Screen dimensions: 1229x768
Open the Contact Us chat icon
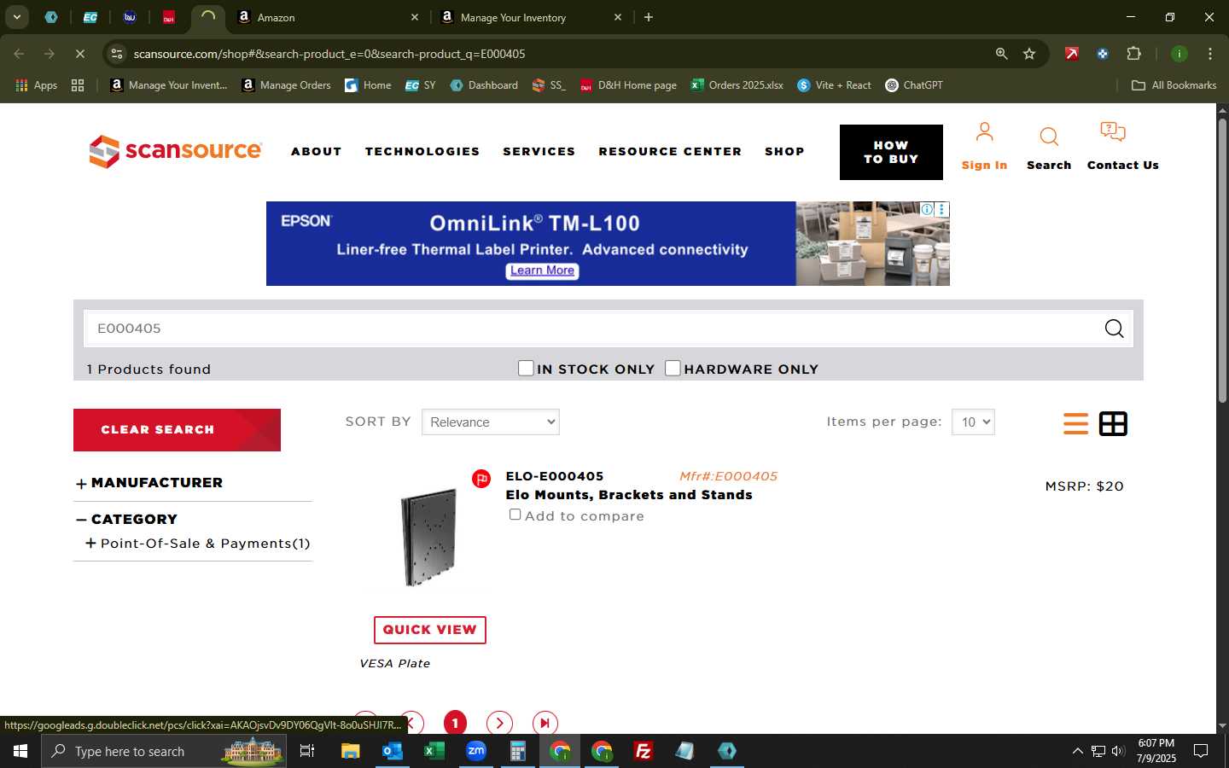1113,131
